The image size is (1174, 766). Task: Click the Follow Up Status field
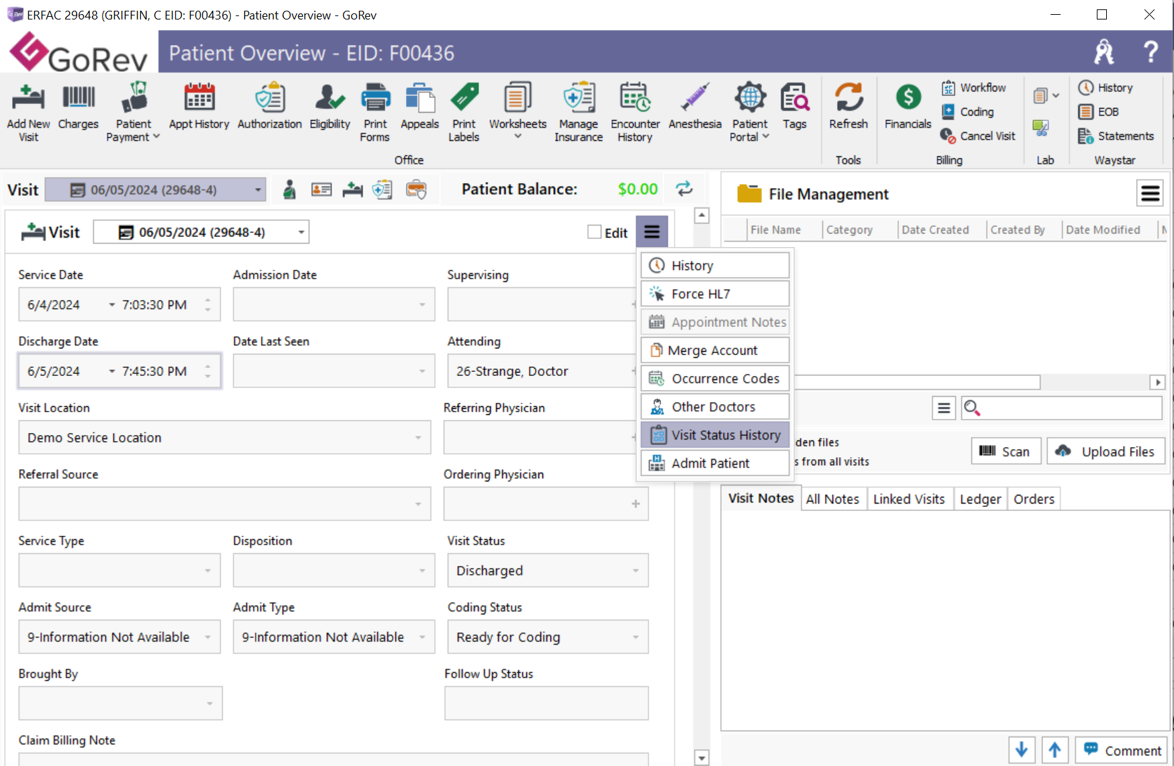coord(546,703)
